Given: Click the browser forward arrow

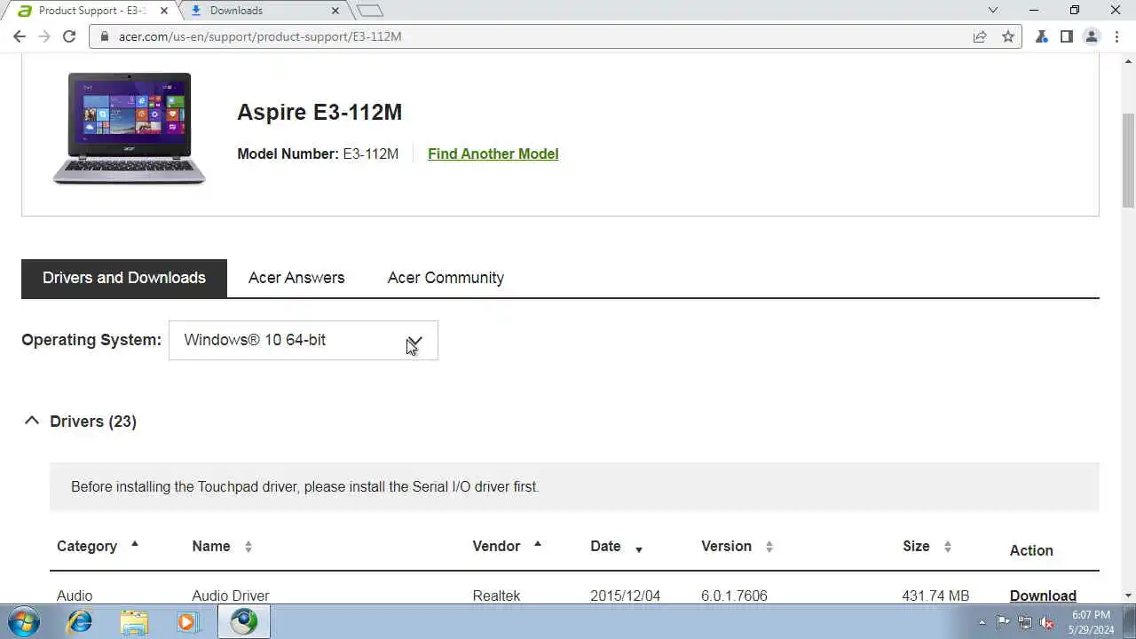Looking at the screenshot, I should [x=44, y=36].
